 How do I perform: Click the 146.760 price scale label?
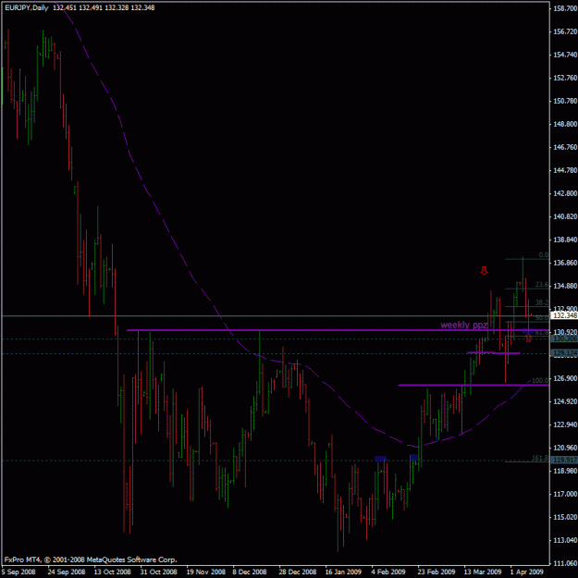tap(565, 147)
